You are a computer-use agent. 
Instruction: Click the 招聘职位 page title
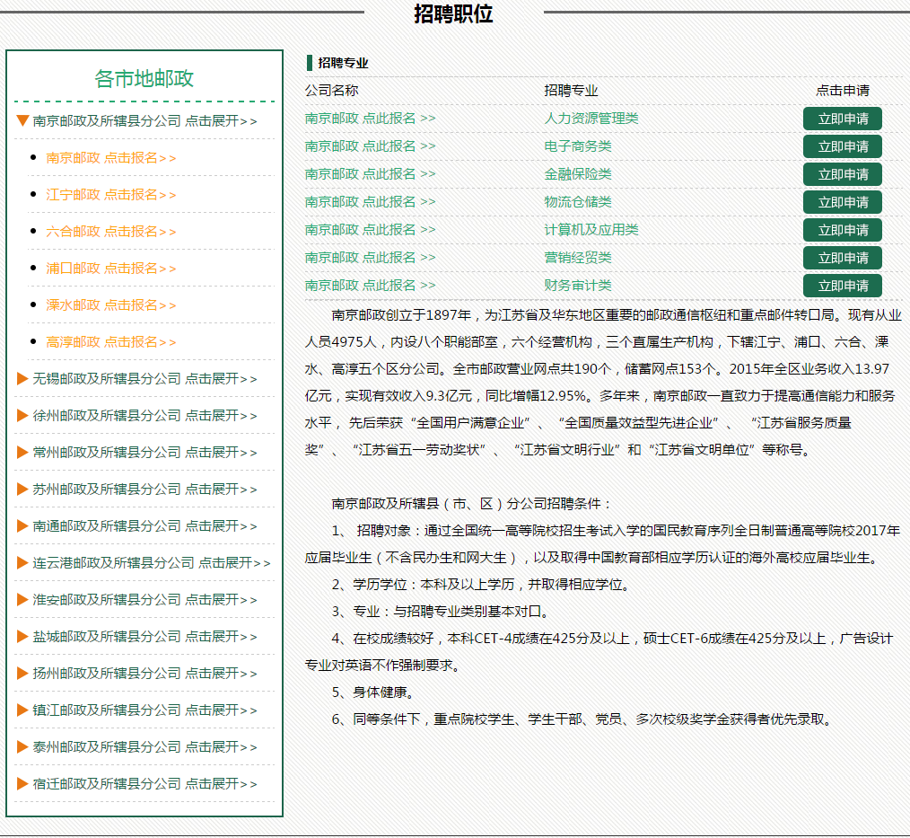[x=453, y=13]
